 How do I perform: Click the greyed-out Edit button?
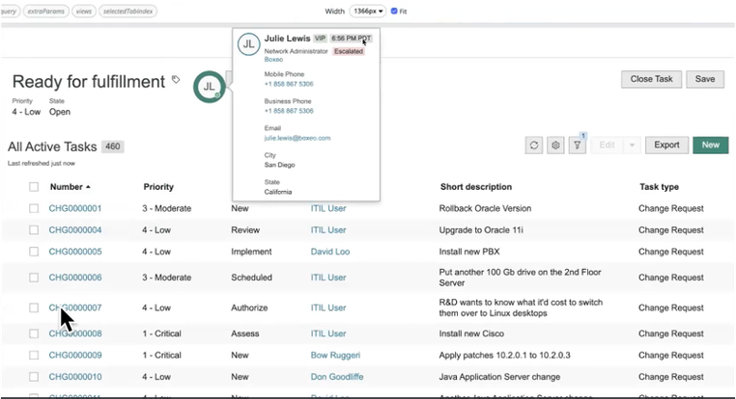tap(607, 146)
